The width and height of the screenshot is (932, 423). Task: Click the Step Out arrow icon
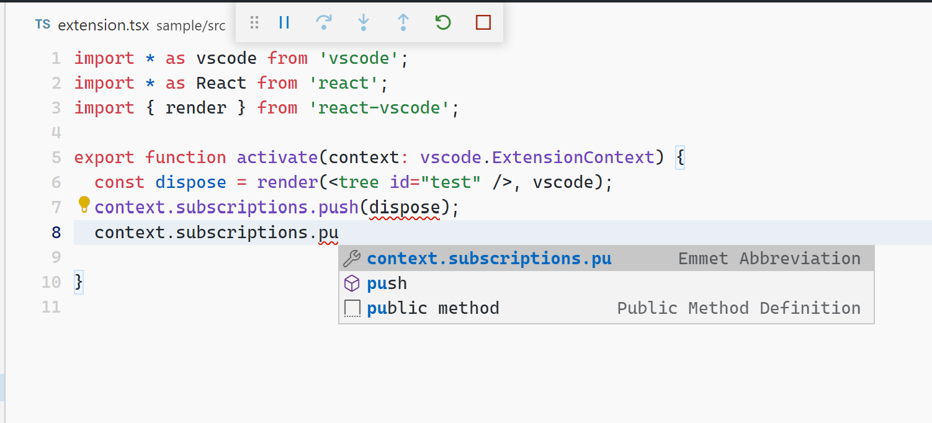[403, 23]
